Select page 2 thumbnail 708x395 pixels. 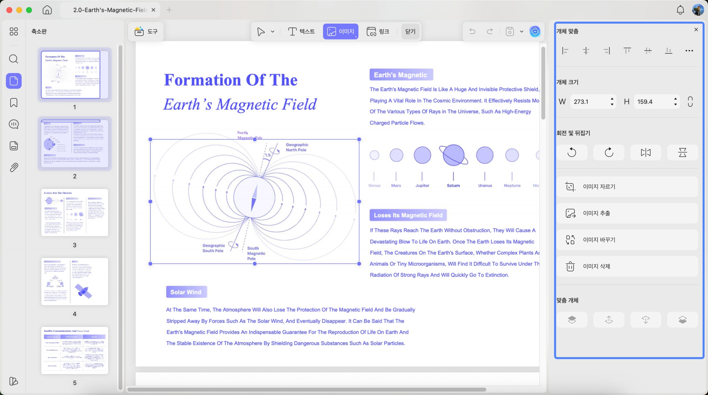(75, 144)
